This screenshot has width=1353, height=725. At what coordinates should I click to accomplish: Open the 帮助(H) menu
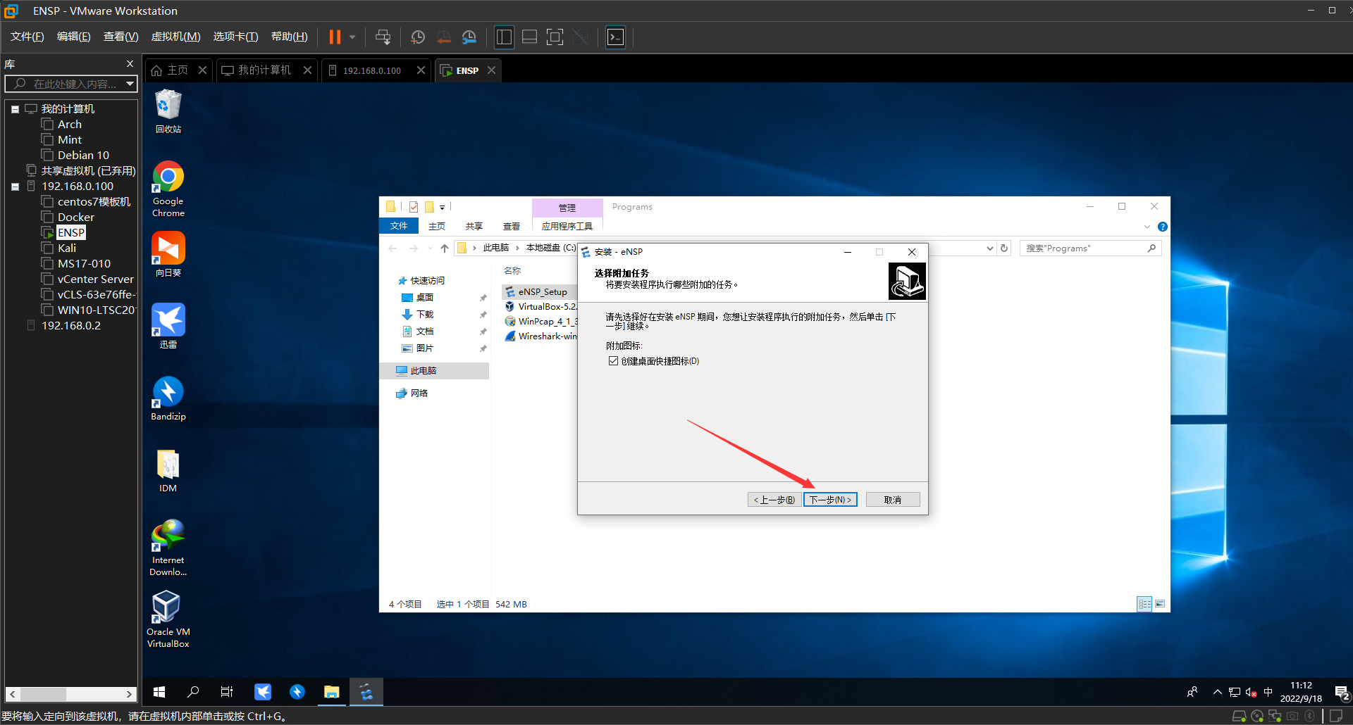click(289, 37)
